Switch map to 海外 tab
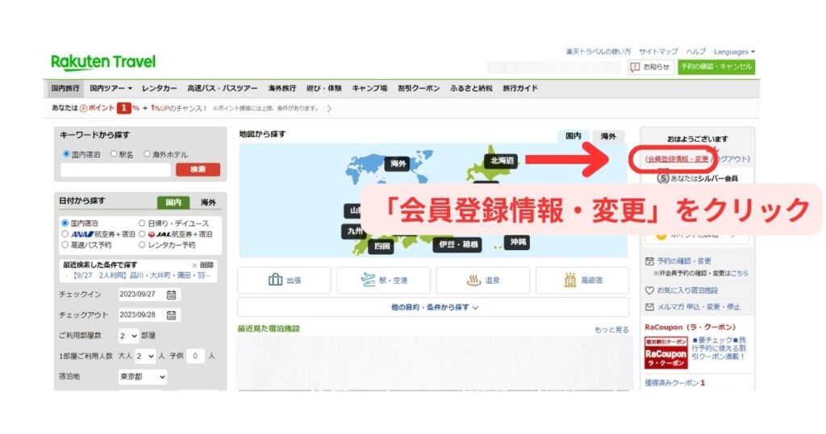This screenshot has height=434, width=826. 608,136
